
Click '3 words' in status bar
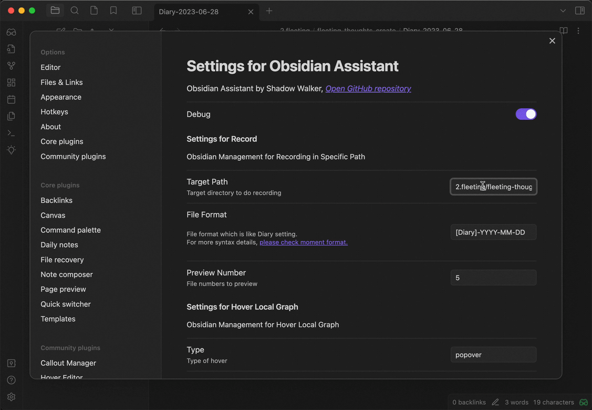(x=516, y=402)
